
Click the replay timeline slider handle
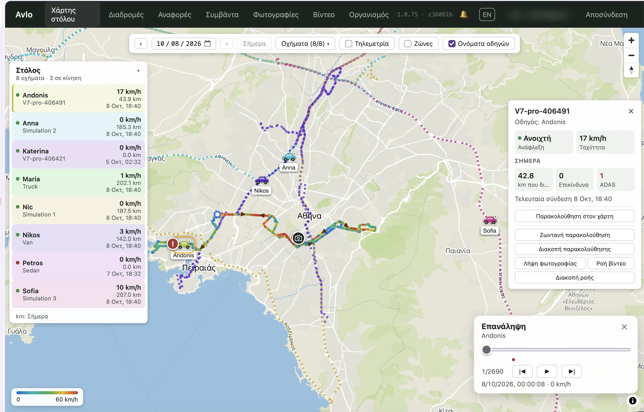click(487, 350)
